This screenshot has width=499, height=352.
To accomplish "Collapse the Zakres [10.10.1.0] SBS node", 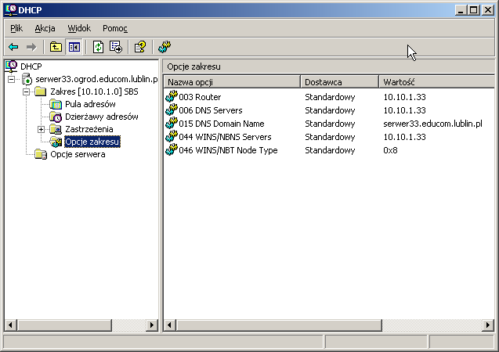I will (x=26, y=92).
